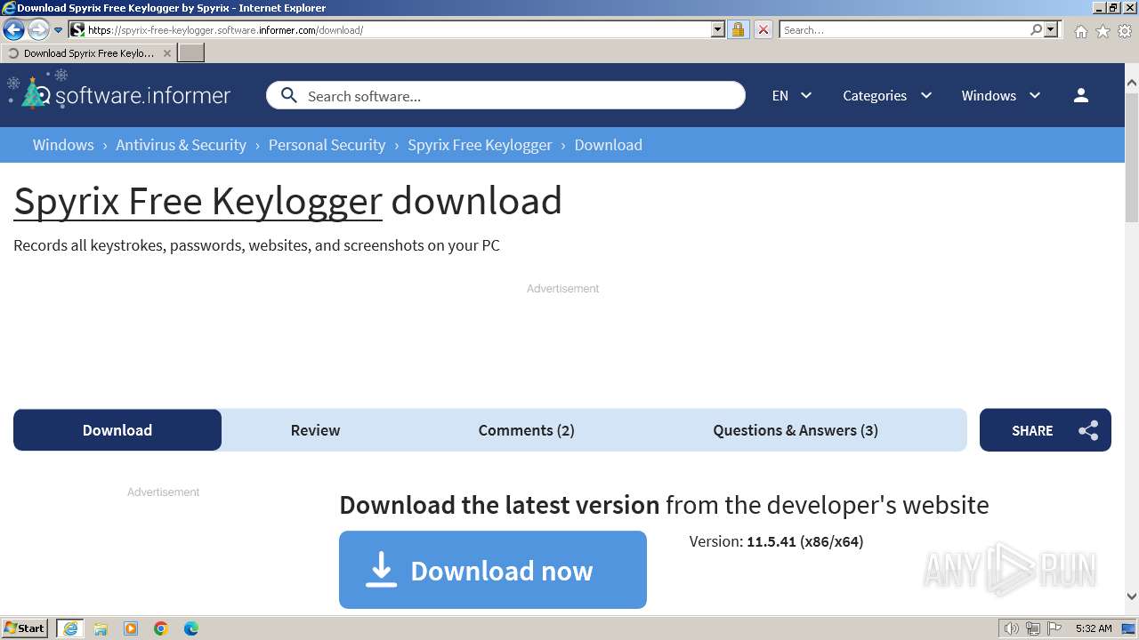Click the network tray icon
The width and height of the screenshot is (1139, 640).
pos(1033,628)
